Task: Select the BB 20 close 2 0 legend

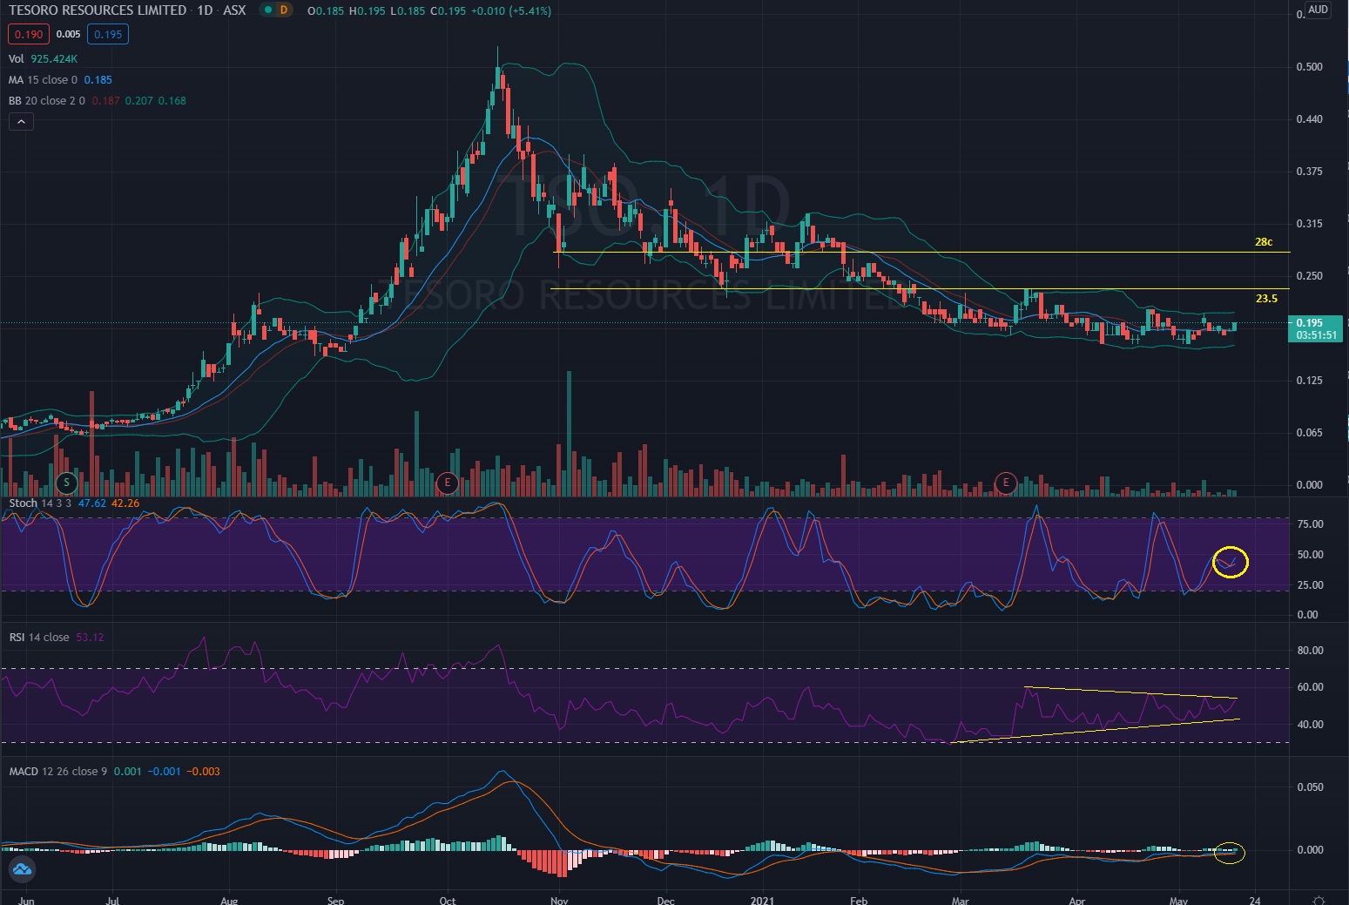Action: click(47, 100)
